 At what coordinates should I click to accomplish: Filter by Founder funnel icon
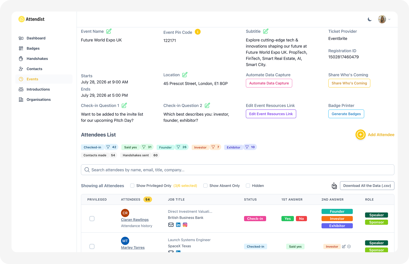click(179, 147)
